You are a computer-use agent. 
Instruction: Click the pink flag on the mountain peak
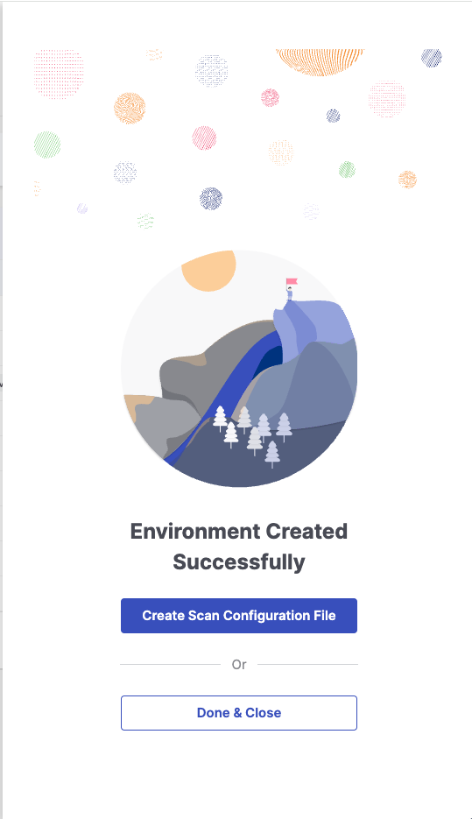point(292,282)
